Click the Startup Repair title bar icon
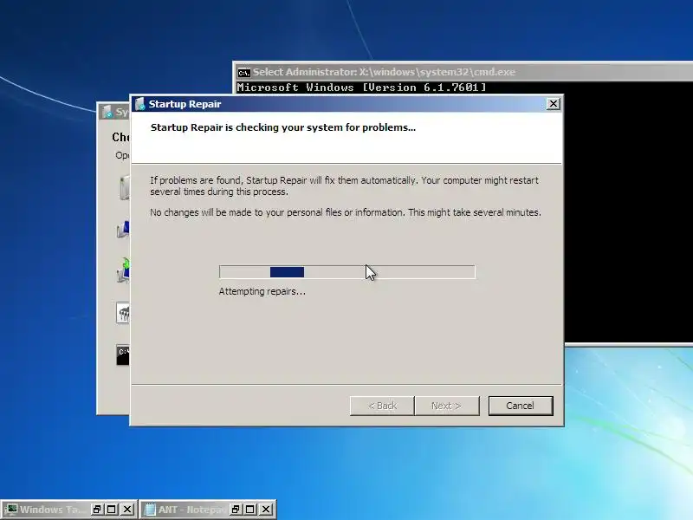Viewport: 693px width, 520px height. [x=140, y=104]
